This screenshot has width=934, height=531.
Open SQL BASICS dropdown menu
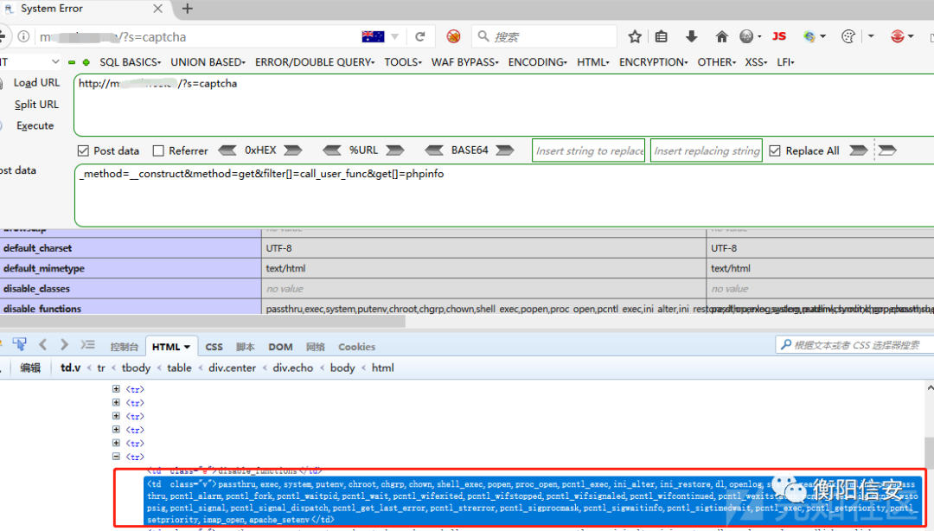(131, 62)
